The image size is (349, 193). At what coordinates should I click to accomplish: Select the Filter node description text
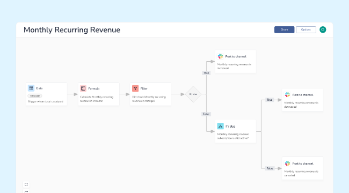(149, 99)
